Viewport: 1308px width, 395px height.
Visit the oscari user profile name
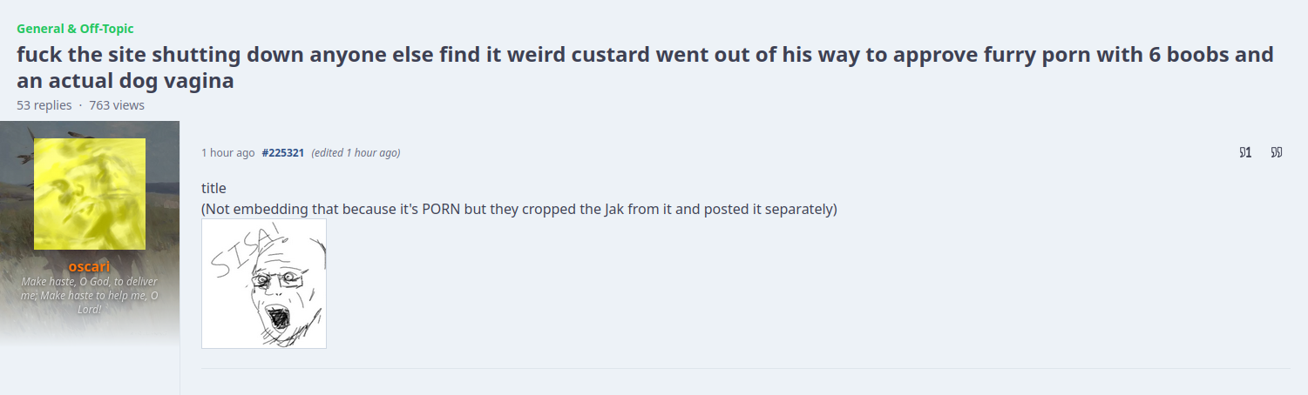(x=90, y=267)
